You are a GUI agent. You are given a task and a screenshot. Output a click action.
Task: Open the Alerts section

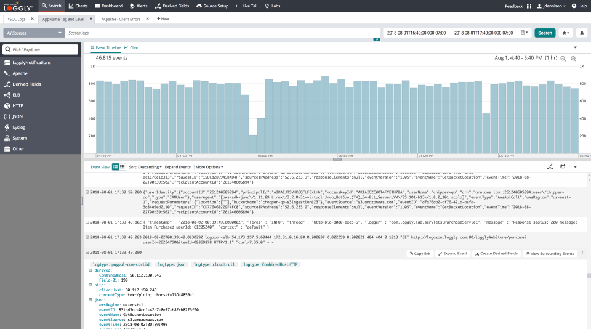pyautogui.click(x=139, y=6)
